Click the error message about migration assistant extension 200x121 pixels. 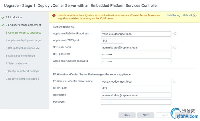109,17
